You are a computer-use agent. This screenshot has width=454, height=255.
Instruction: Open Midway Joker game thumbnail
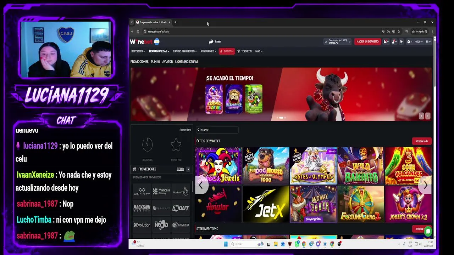[313, 204]
